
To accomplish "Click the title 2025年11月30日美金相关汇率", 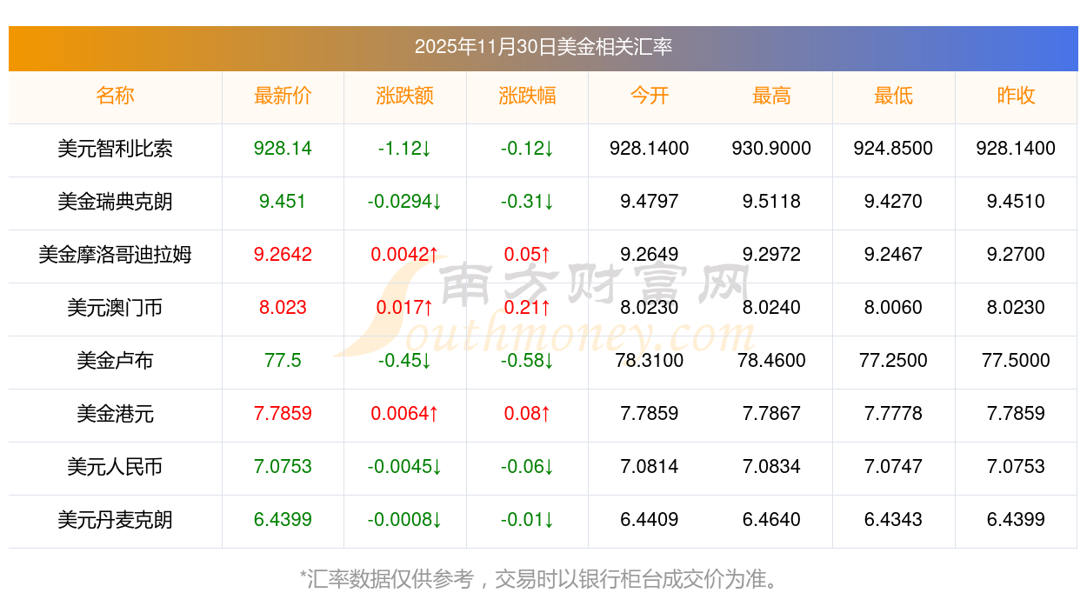I will [x=543, y=47].
